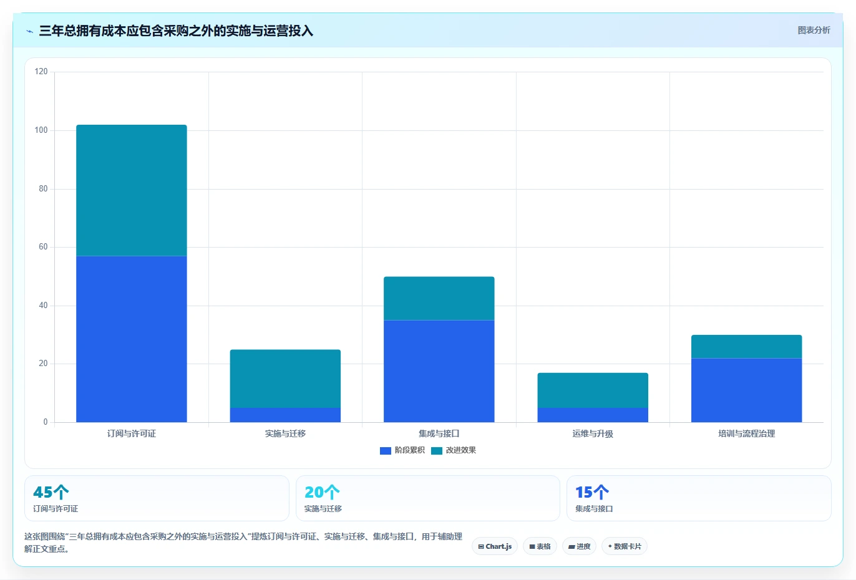The width and height of the screenshot is (856, 580).
Task: Click the blue segment of the 实施与迁移 bar
Action: (285, 415)
